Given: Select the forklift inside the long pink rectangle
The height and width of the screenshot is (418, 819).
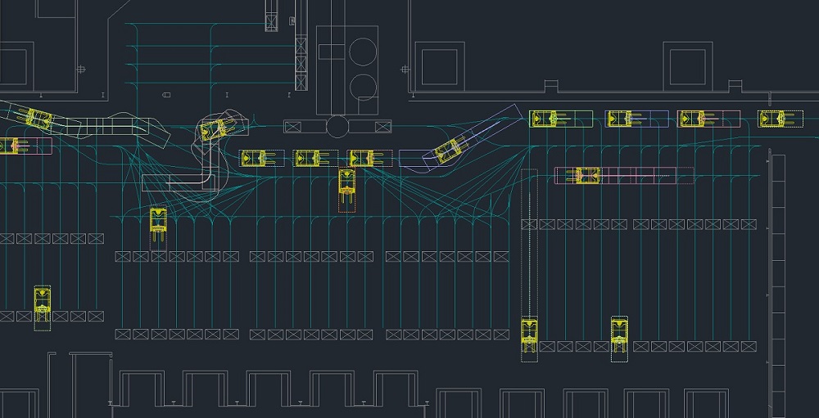Looking at the screenshot, I should [x=586, y=175].
